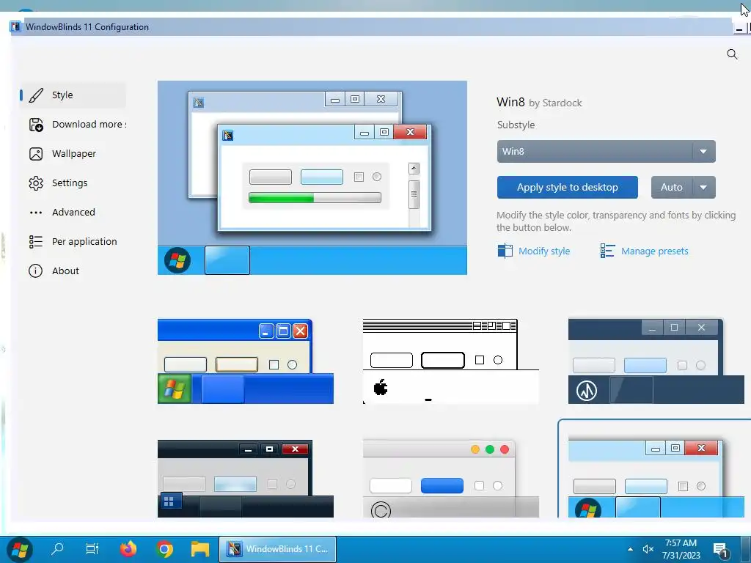Click the Manage presets link
This screenshot has height=563, width=751.
654,251
